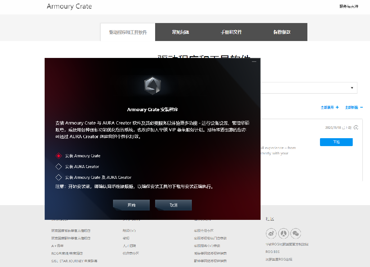
Task: Open the SJSL STAR JOURNEY 电竞联赛 link
Action: click(x=75, y=261)
